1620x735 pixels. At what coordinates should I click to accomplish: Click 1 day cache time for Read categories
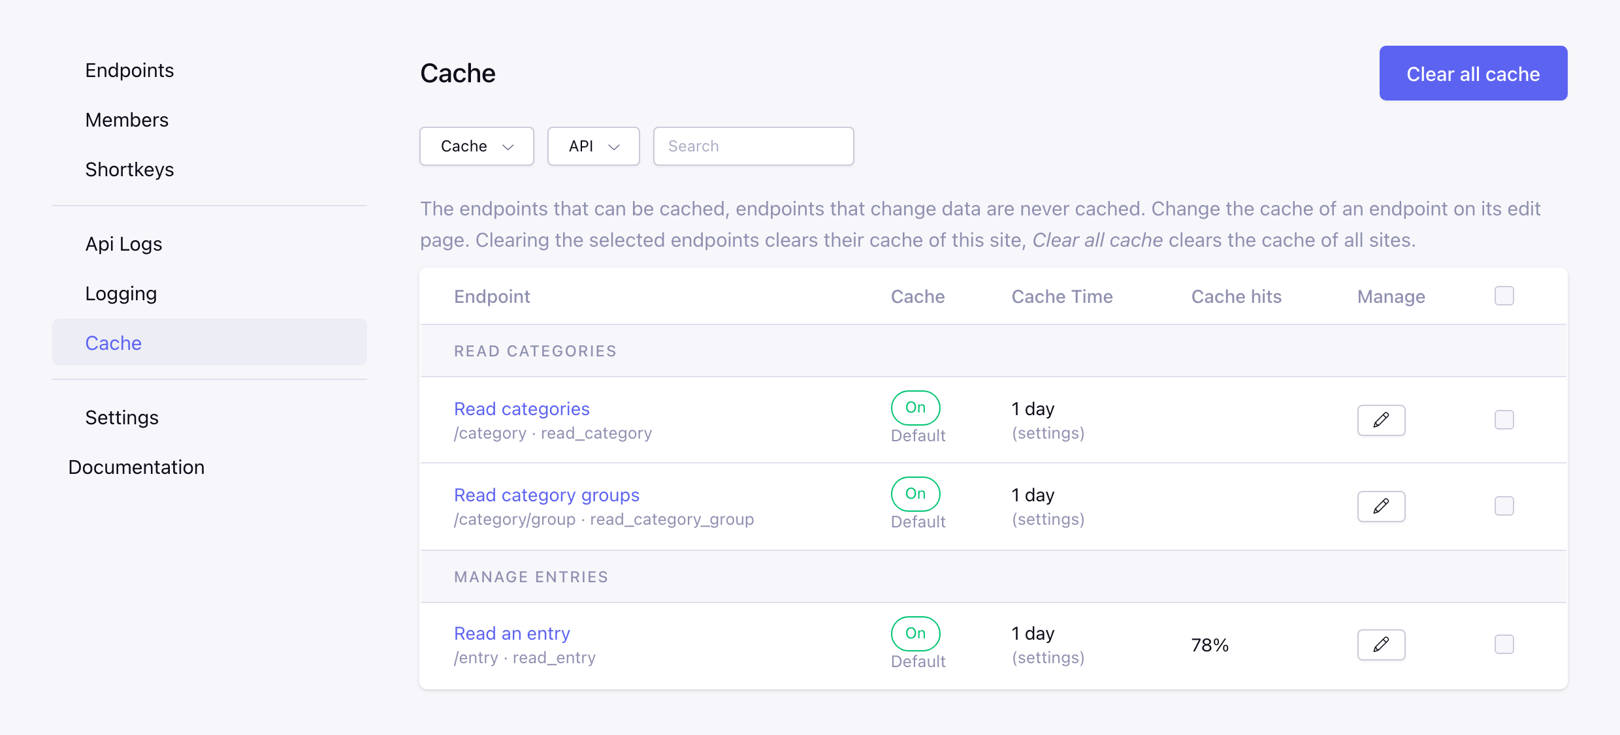click(1033, 409)
